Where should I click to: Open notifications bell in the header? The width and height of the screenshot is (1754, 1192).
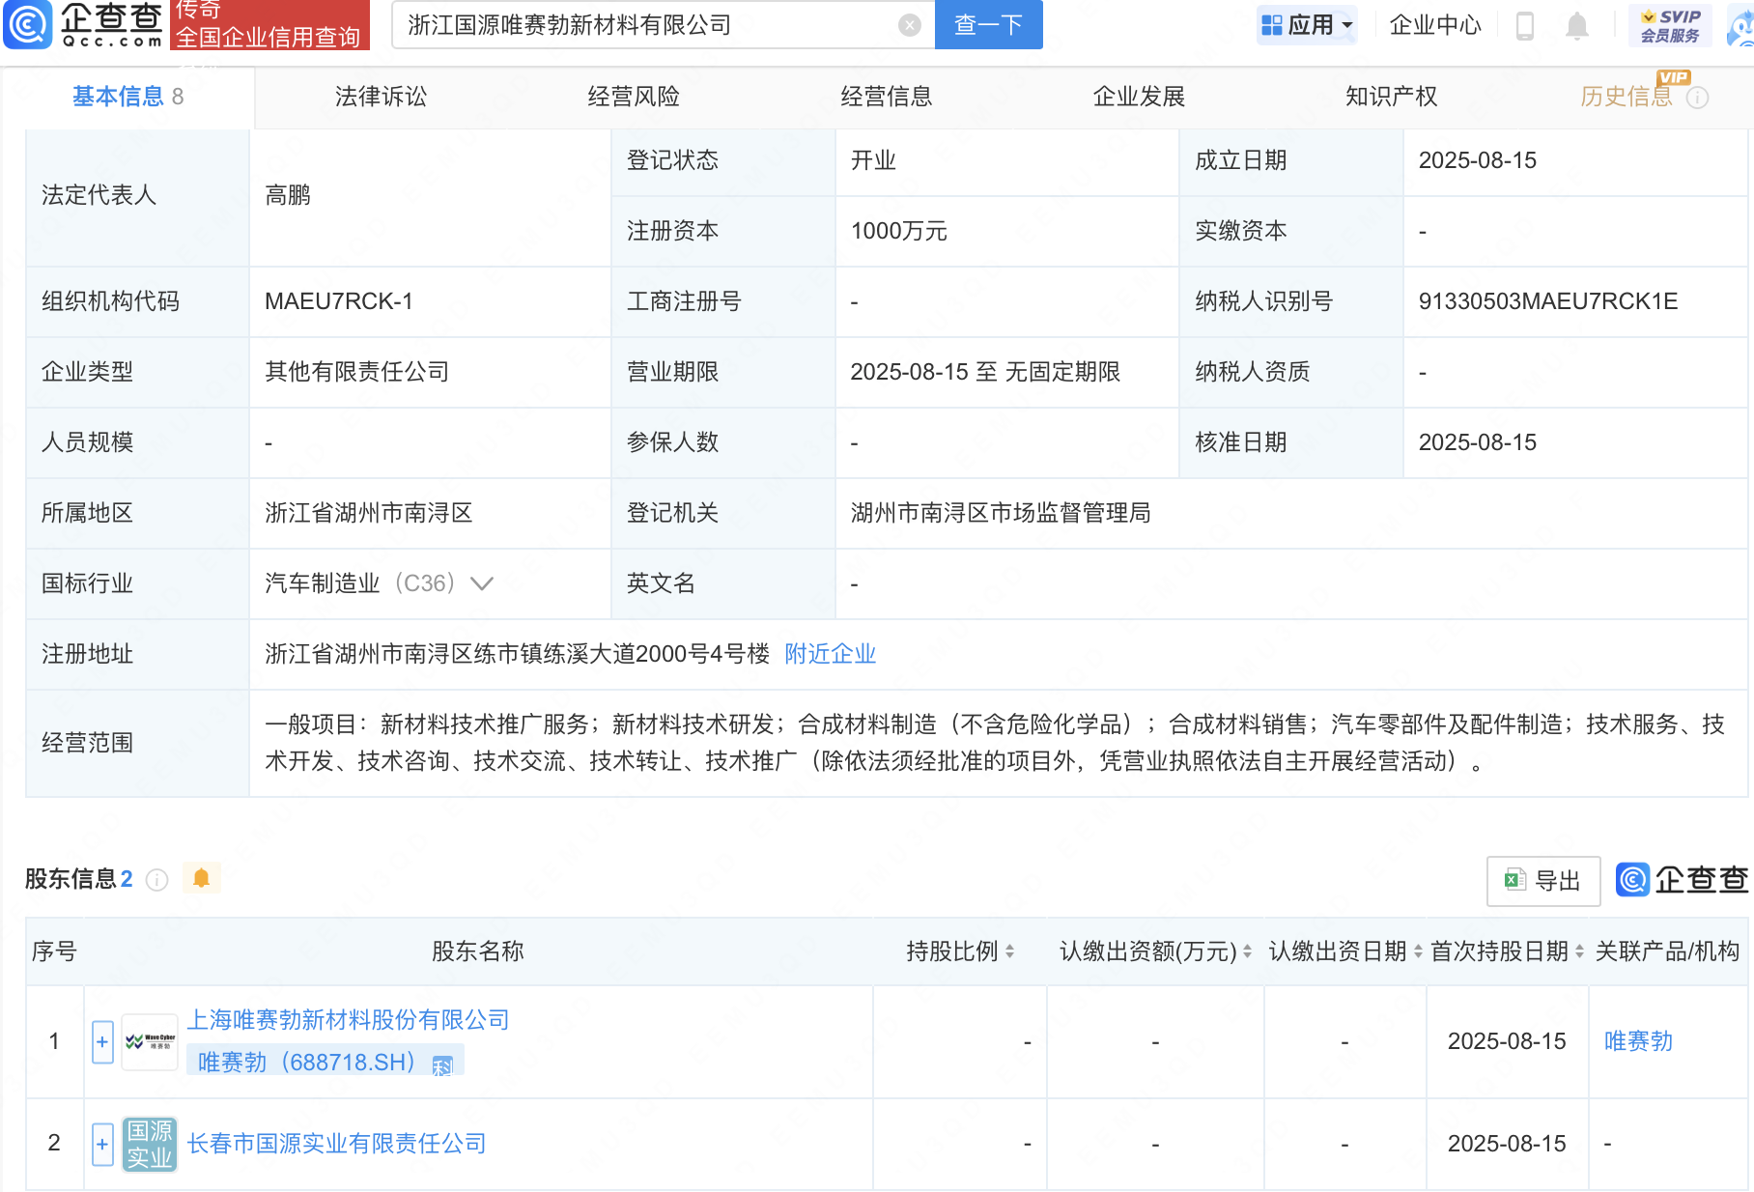pos(1576,25)
